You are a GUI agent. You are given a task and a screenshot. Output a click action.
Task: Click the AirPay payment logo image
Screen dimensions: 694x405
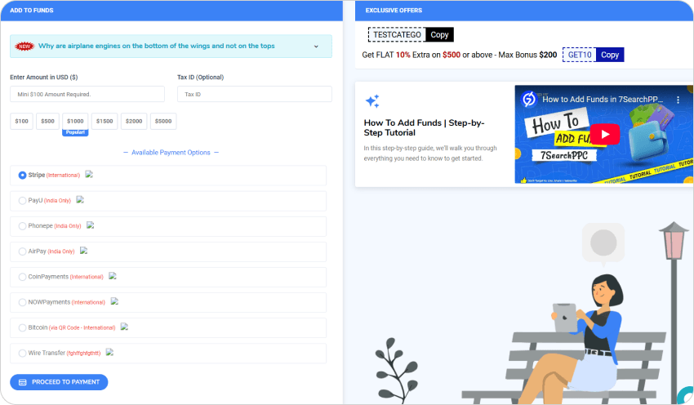[83, 251]
